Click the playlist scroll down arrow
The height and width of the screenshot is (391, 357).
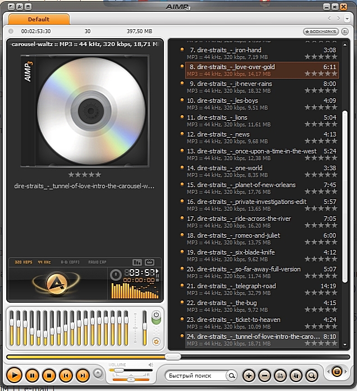(x=345, y=344)
